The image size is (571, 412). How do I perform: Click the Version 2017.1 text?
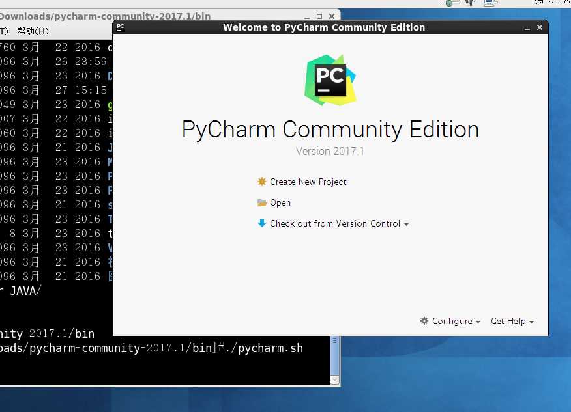point(330,151)
